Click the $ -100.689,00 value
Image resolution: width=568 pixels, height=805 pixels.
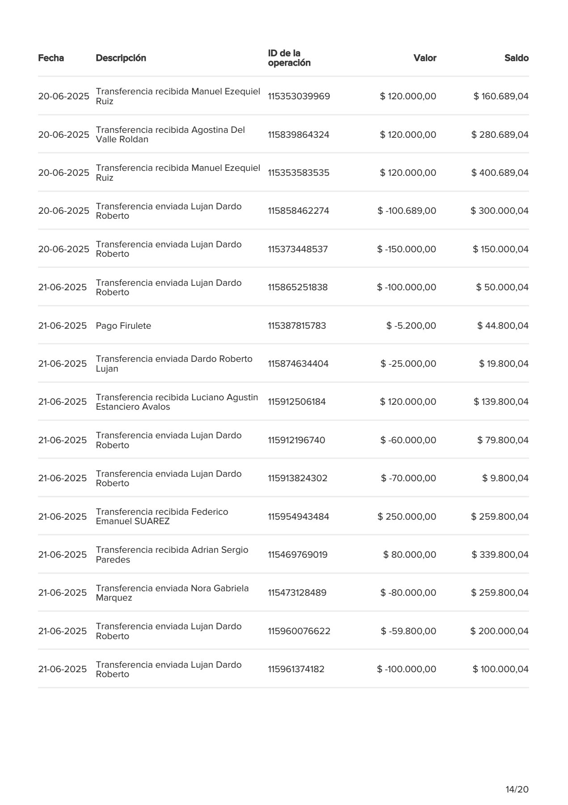[x=407, y=211]
